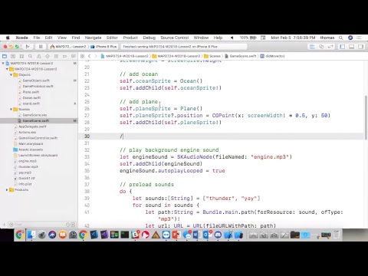
Task: Open the Product menu
Action: [x=130, y=38]
